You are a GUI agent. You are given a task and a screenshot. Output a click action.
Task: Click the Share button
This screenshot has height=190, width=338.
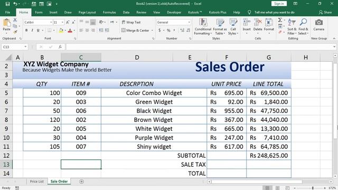point(325,12)
